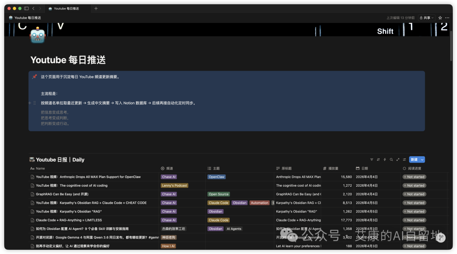Click the sort arrows icon in database toolbar

tap(378, 160)
